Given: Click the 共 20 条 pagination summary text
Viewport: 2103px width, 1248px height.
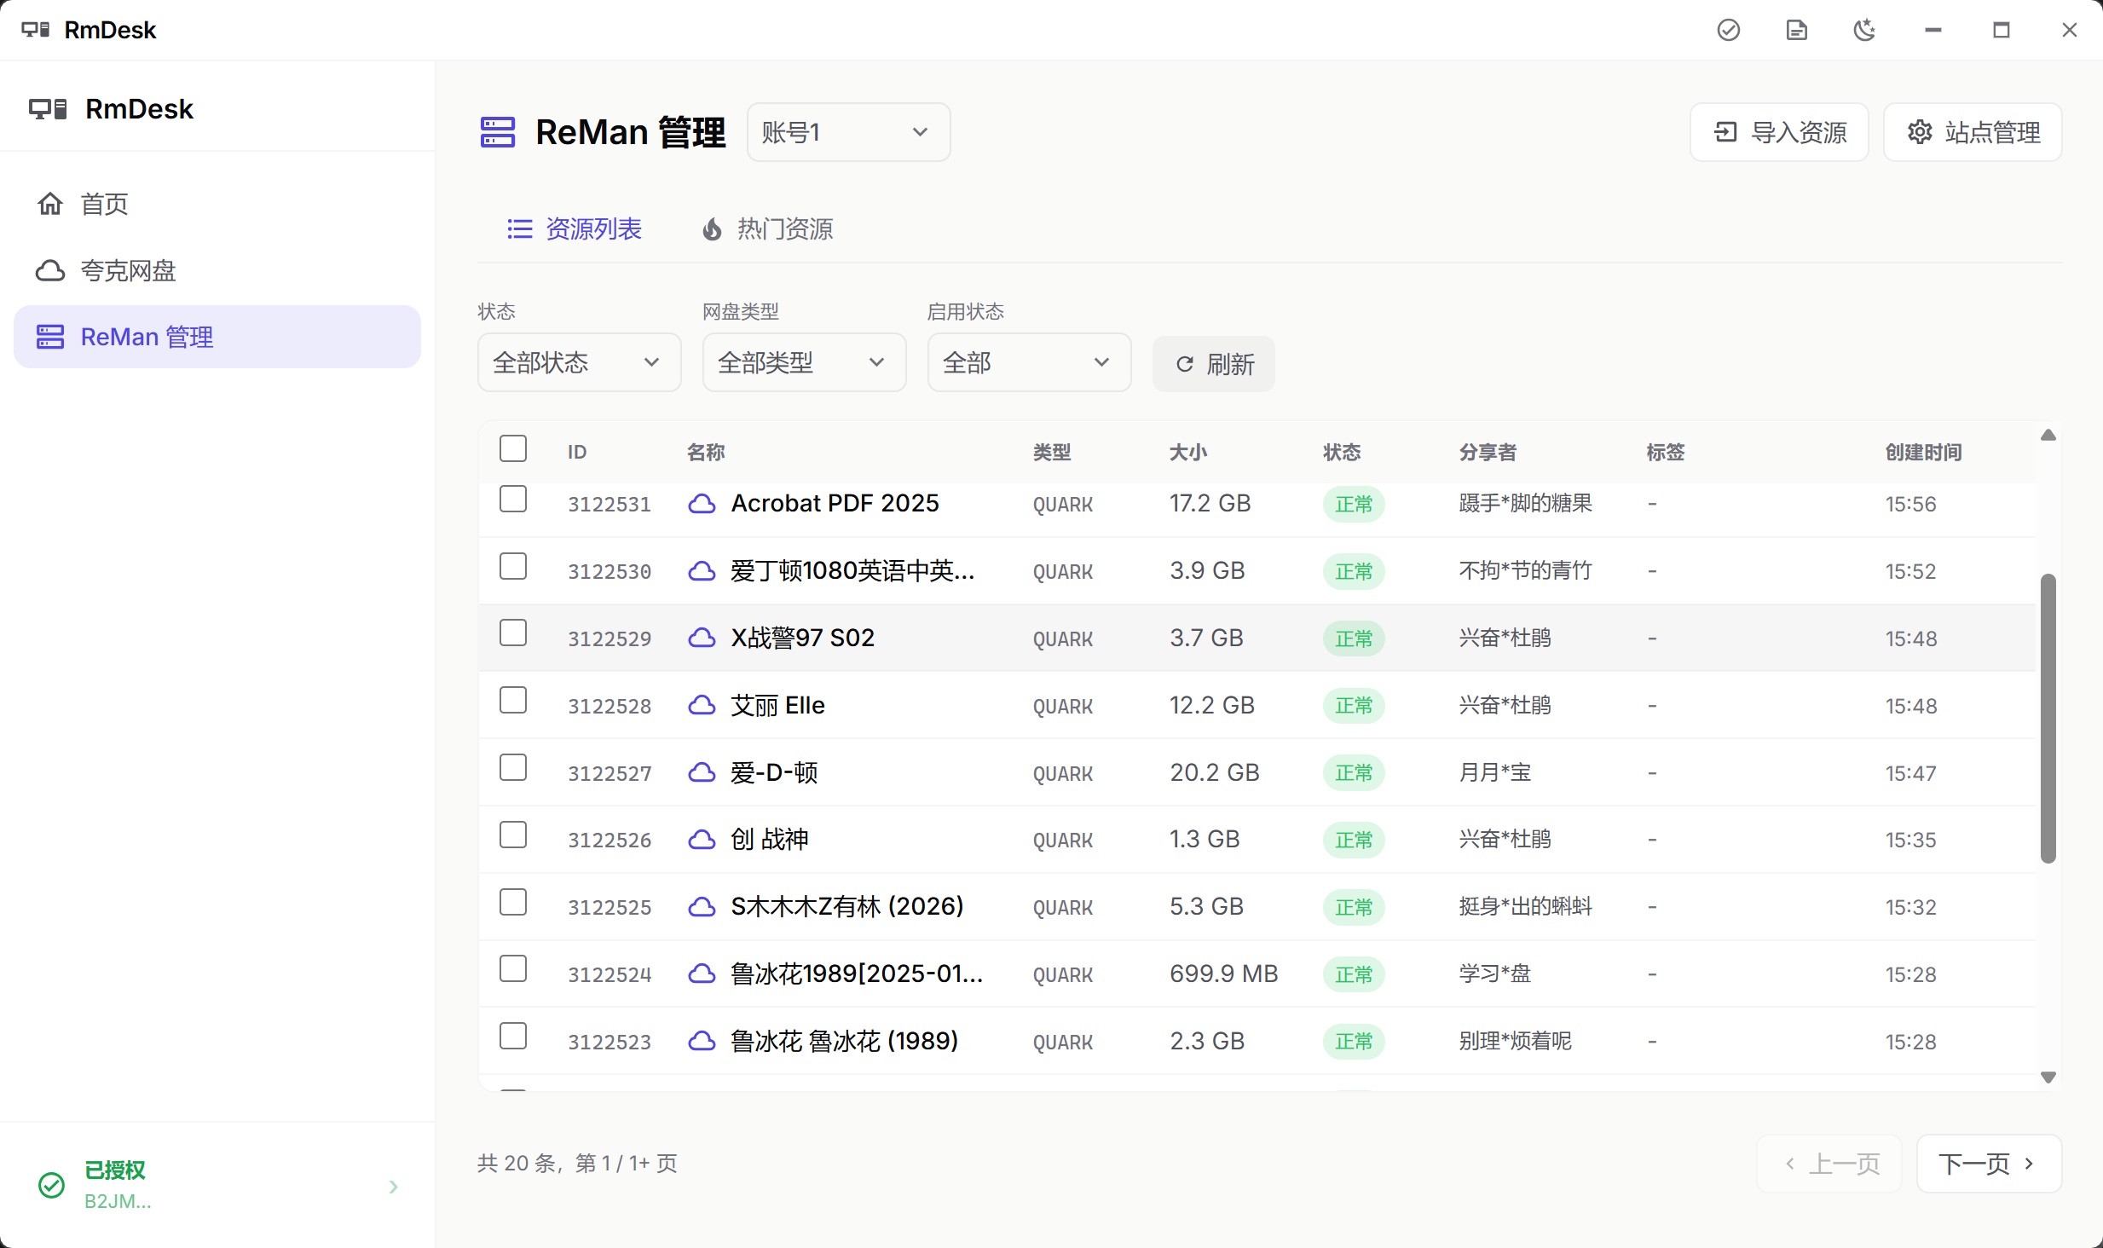Looking at the screenshot, I should [x=577, y=1164].
